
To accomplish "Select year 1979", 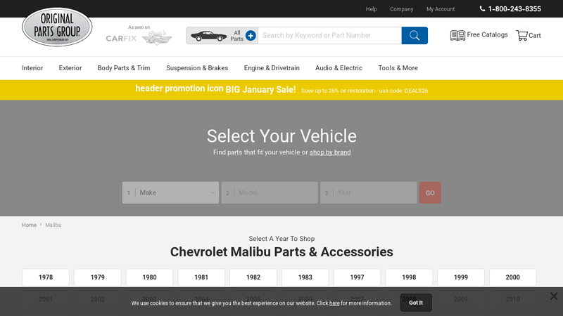I will (98, 277).
